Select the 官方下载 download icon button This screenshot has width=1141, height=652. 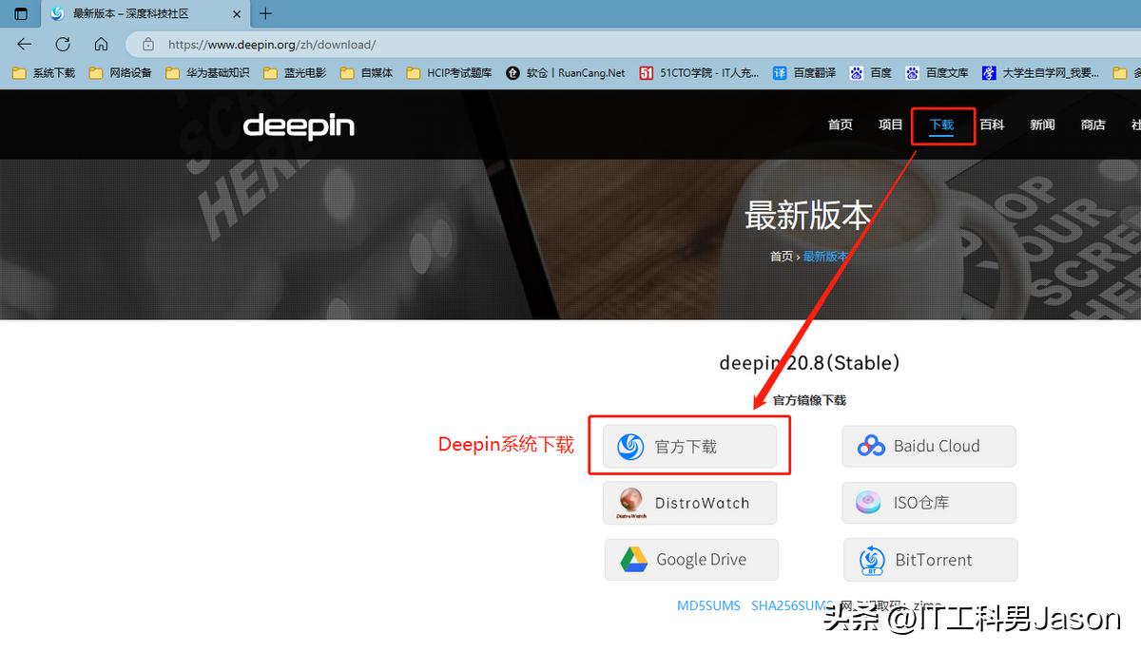tap(629, 447)
